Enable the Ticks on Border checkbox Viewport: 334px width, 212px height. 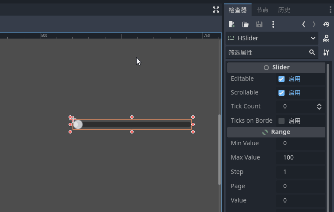pos(282,121)
